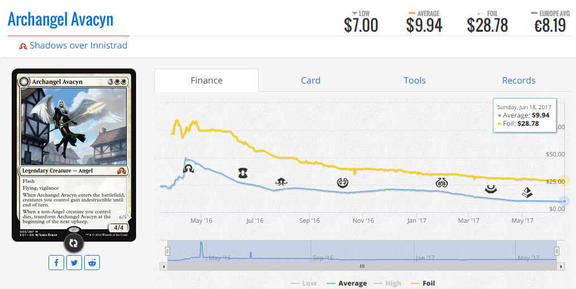This screenshot has width=576, height=289.
Task: Toggle the Foil series in chart legend
Action: [423, 283]
